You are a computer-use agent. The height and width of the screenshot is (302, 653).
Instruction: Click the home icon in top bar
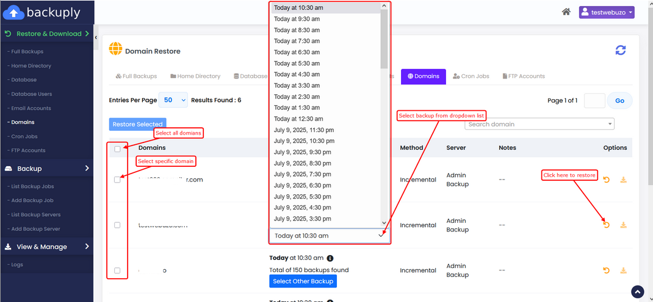click(x=566, y=12)
